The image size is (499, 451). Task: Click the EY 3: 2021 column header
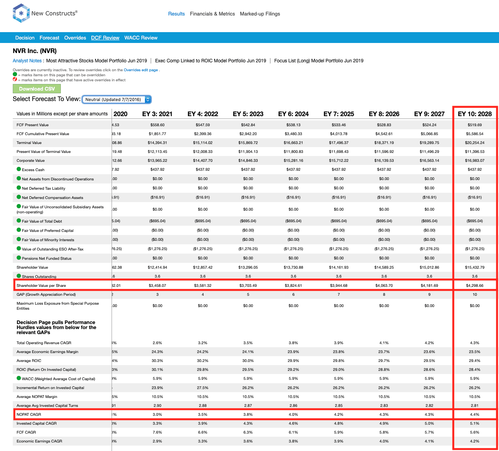[157, 114]
